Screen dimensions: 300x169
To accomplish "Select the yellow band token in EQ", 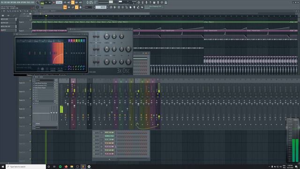I will point(76,41).
